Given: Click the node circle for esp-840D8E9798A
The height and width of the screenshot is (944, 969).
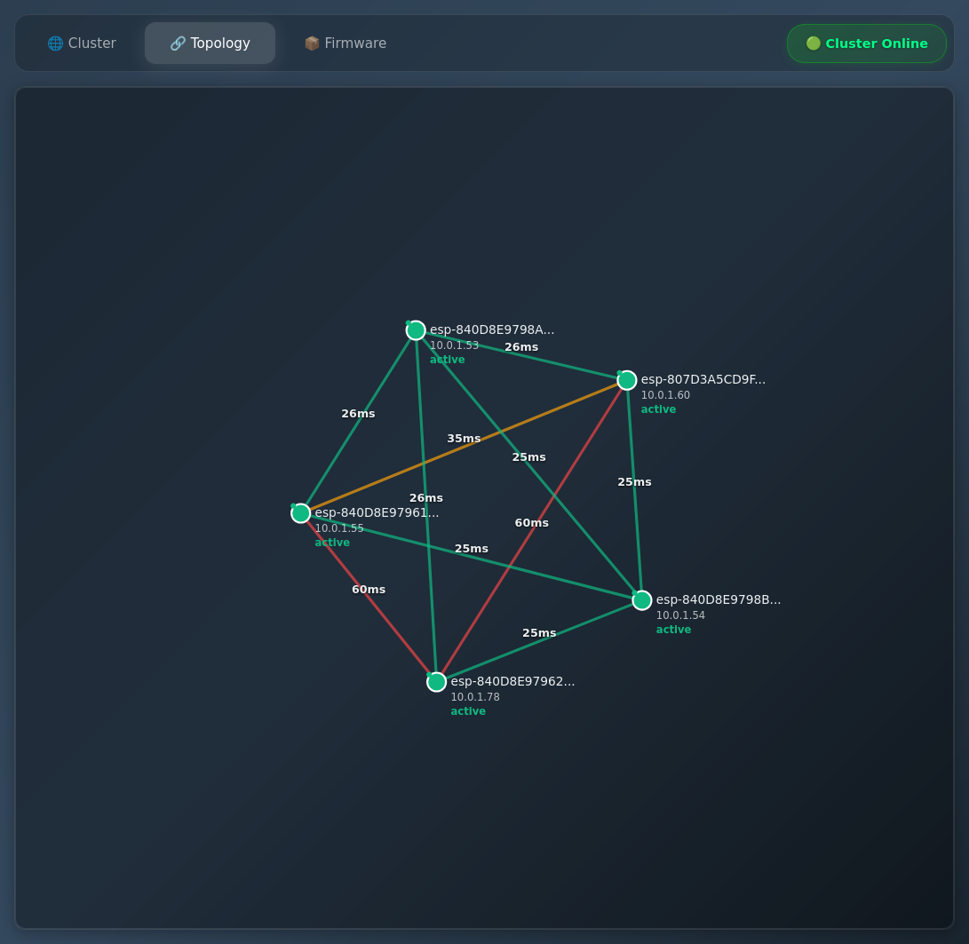Looking at the screenshot, I should point(416,330).
